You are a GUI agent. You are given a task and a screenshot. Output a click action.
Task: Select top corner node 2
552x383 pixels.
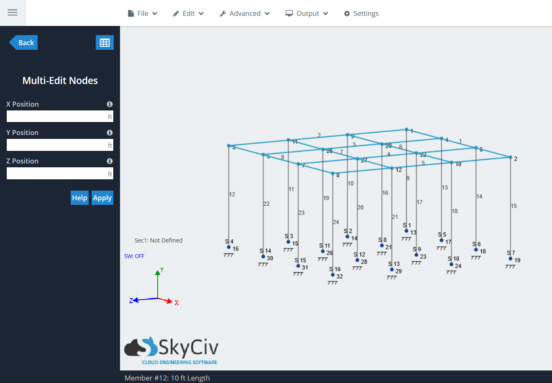pyautogui.click(x=511, y=157)
